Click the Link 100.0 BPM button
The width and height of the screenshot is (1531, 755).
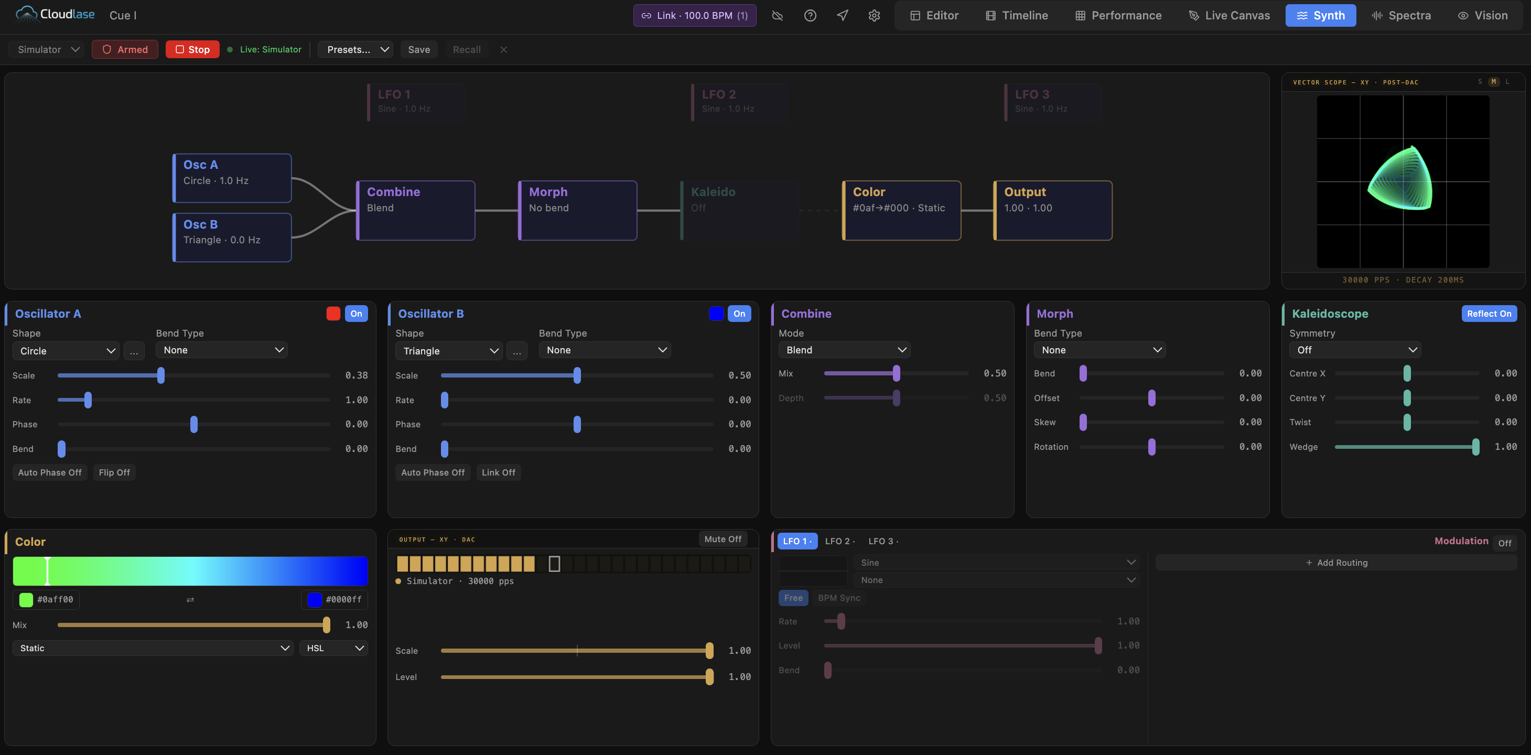click(x=695, y=15)
